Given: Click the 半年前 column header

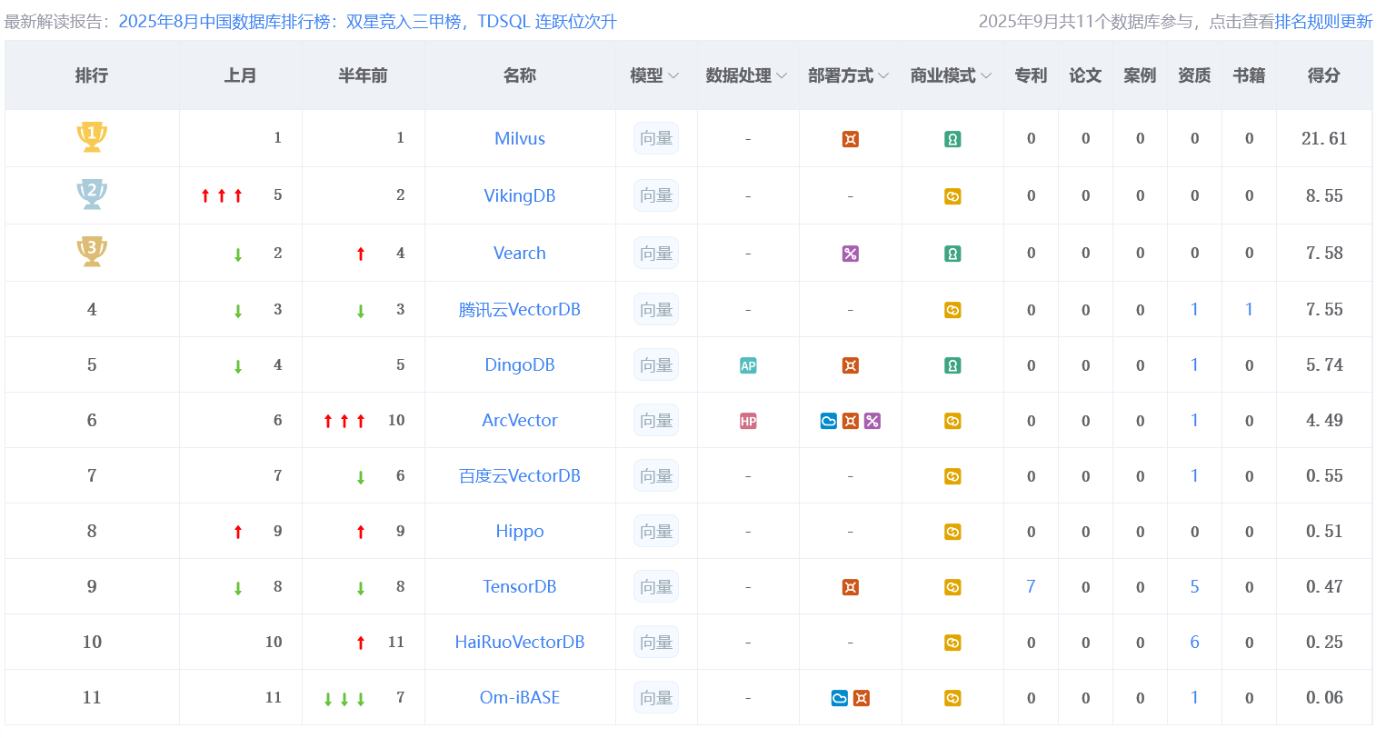Looking at the screenshot, I should pos(363,75).
